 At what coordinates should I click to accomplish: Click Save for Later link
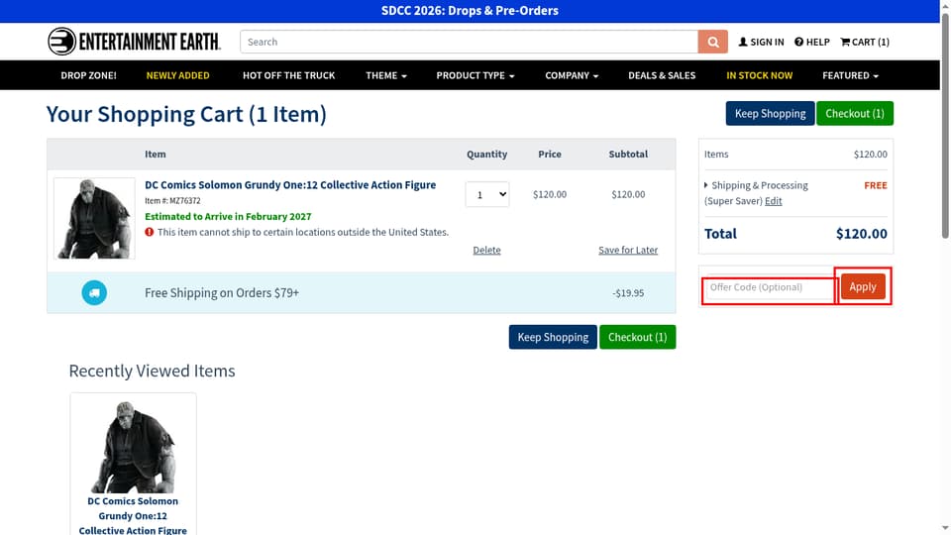click(x=628, y=250)
